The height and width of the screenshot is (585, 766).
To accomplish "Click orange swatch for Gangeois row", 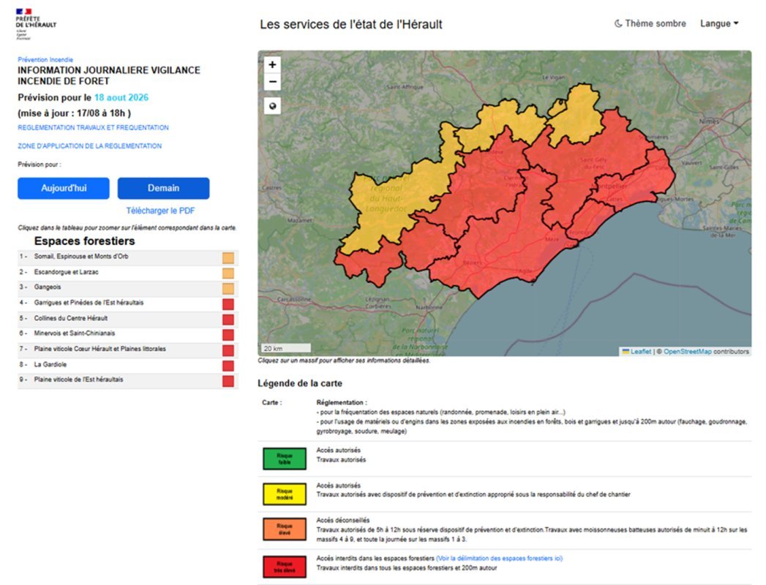I will pyautogui.click(x=228, y=289).
